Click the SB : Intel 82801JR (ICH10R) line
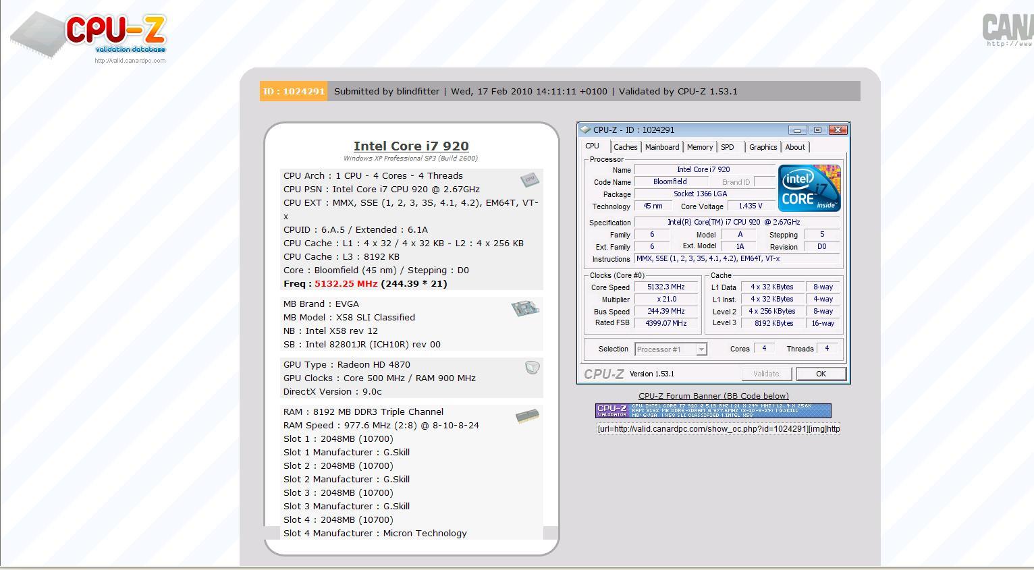This screenshot has width=1034, height=570. pos(362,345)
